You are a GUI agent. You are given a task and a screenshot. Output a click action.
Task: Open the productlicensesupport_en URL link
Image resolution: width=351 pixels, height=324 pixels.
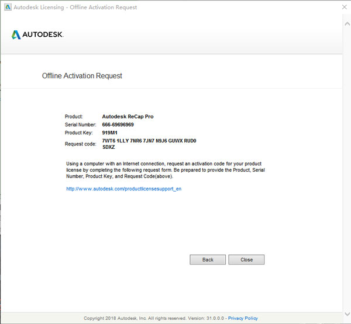(x=123, y=189)
